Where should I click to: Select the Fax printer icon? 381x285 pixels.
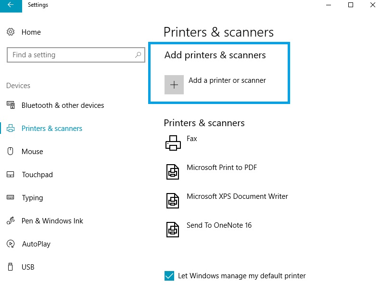tap(173, 143)
